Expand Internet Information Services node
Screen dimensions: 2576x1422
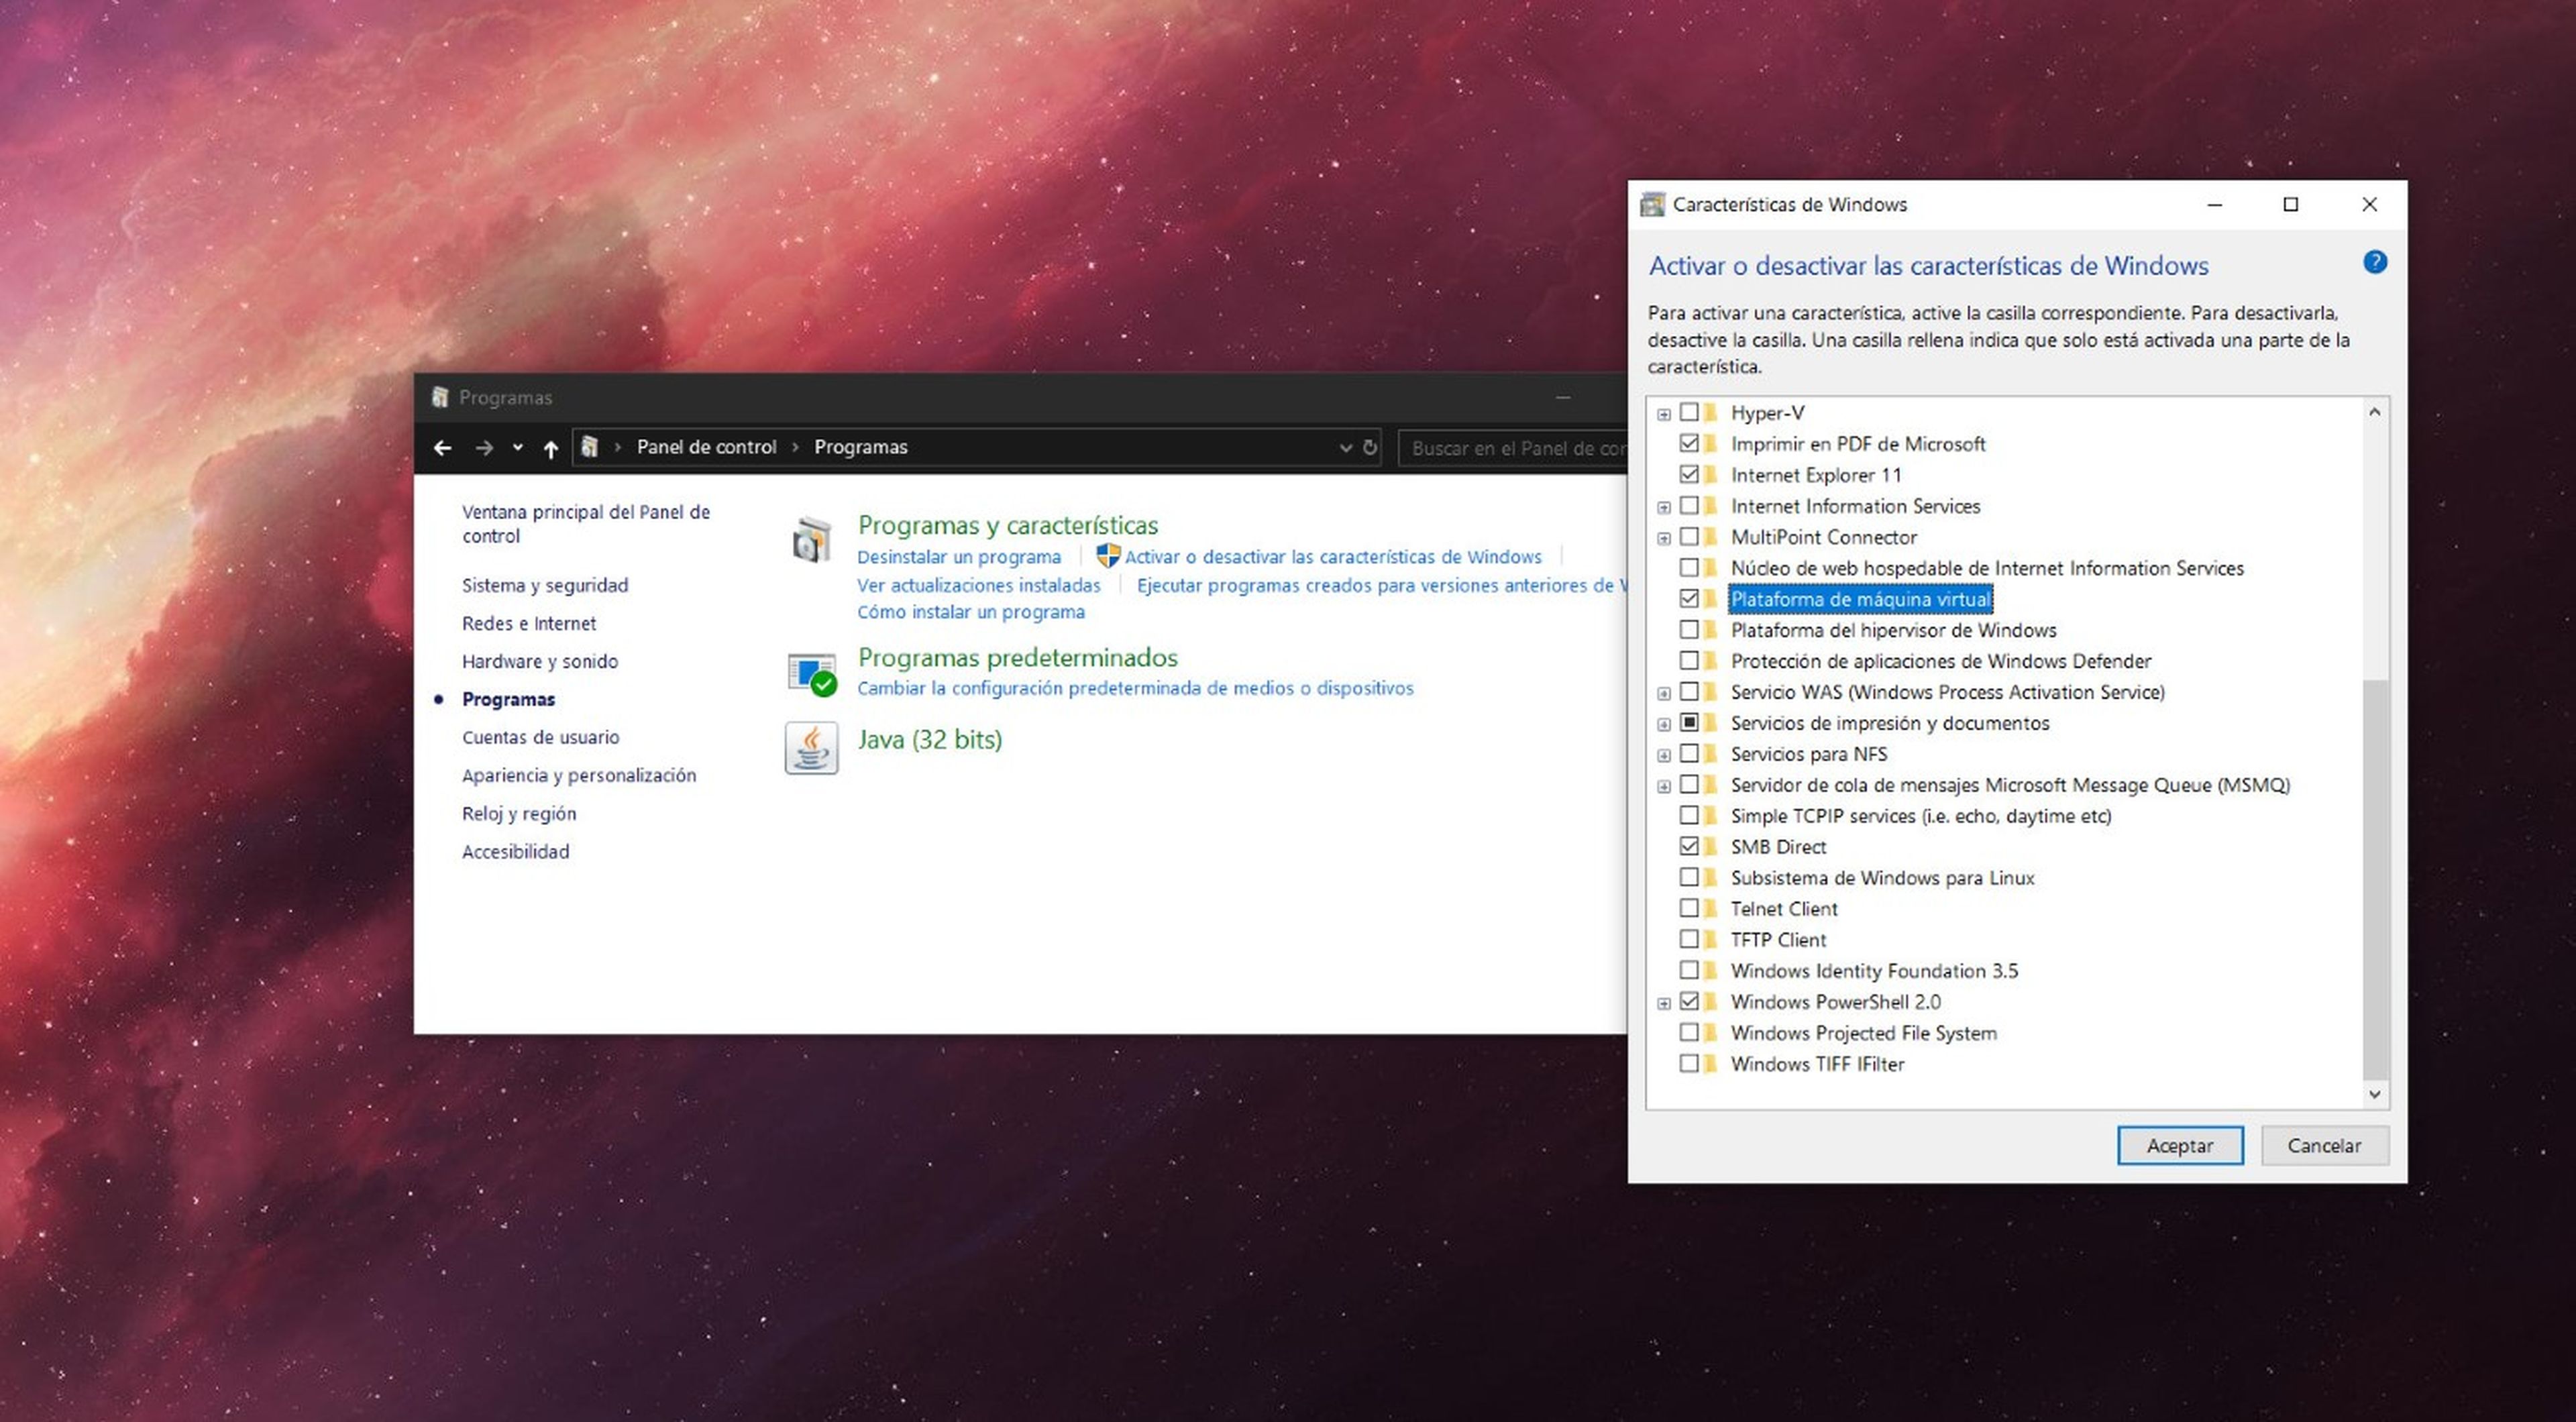coord(1664,507)
